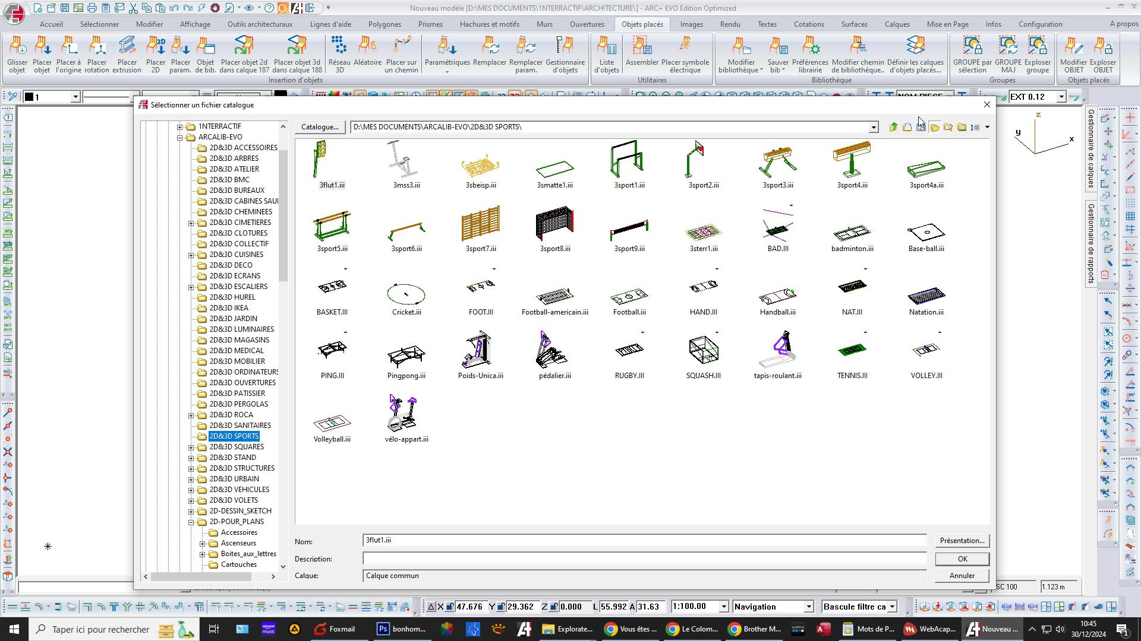Switch to the Cotations ribbon tab
Image resolution: width=1141 pixels, height=641 pixels.
(808, 24)
